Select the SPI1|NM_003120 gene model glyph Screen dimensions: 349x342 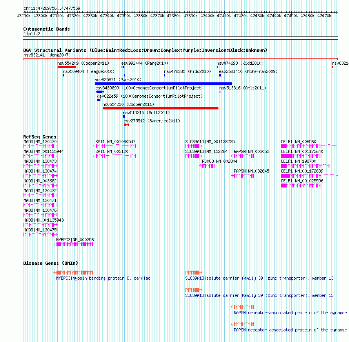click(x=114, y=156)
